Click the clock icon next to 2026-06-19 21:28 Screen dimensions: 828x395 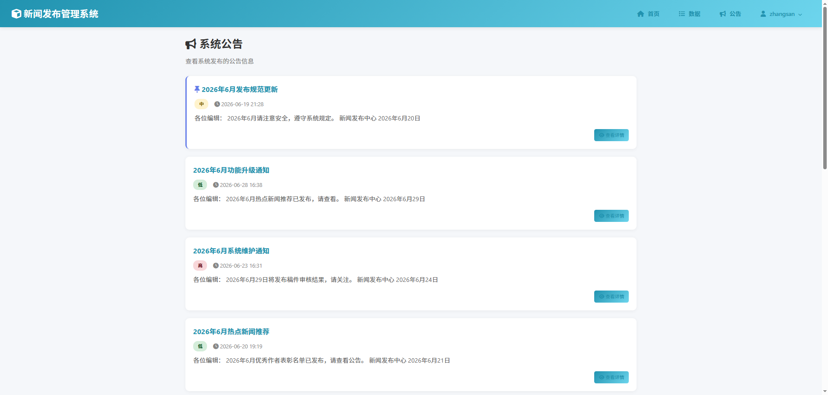217,104
